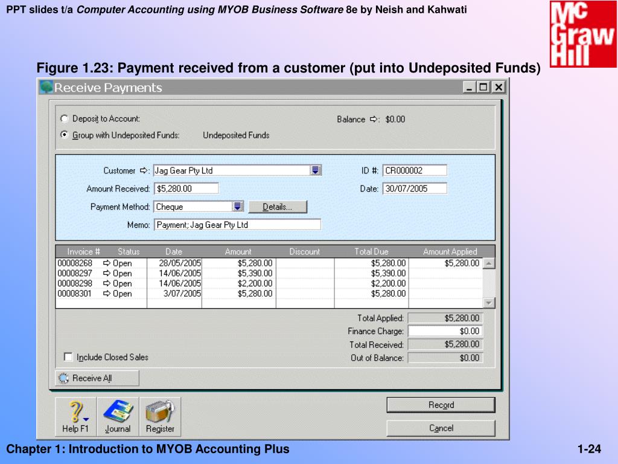Click zoom arrow for invoice 00008297
The width and height of the screenshot is (618, 464).
click(107, 274)
